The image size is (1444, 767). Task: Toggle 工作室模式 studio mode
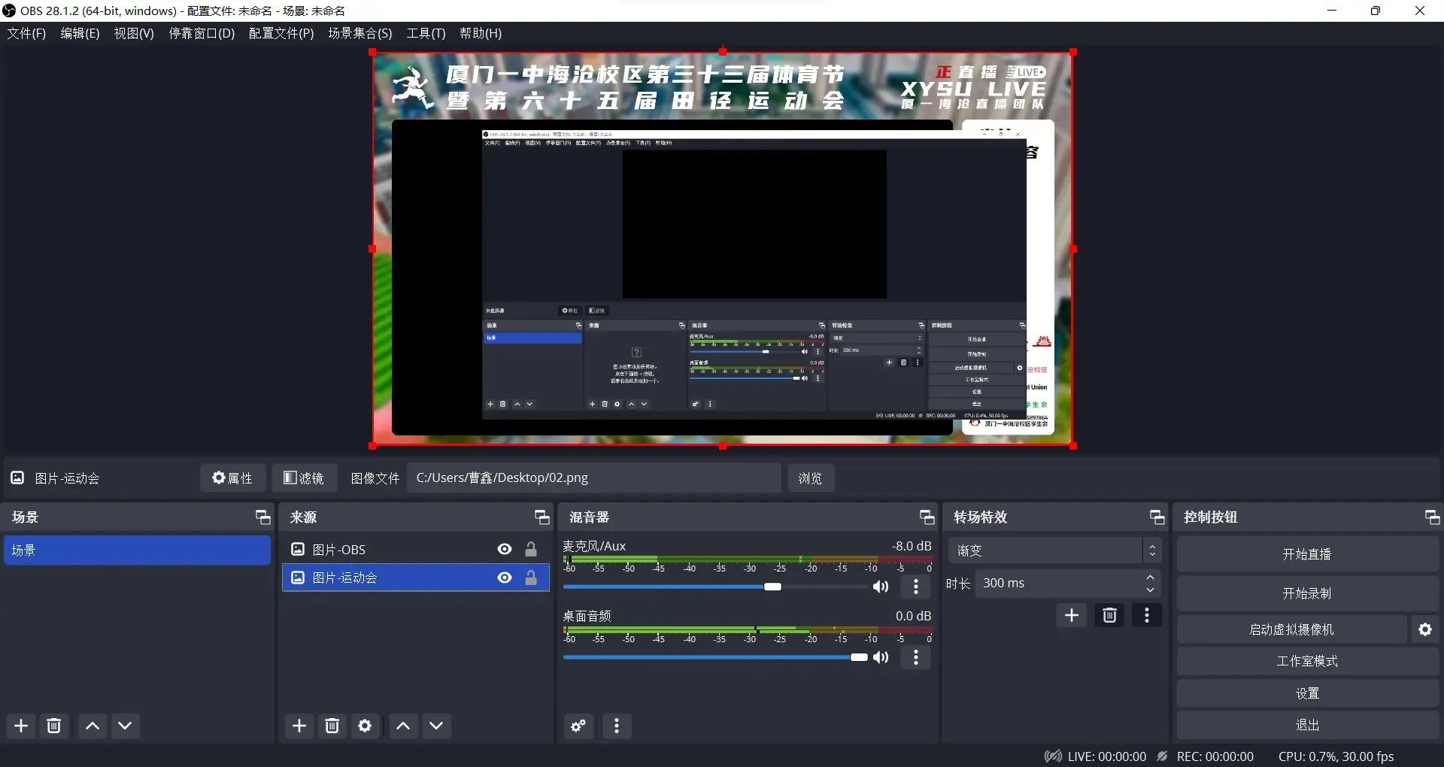pos(1307,662)
